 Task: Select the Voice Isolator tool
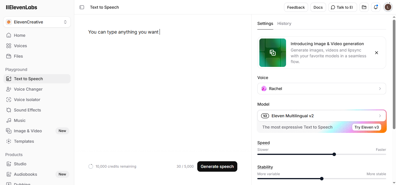(27, 99)
